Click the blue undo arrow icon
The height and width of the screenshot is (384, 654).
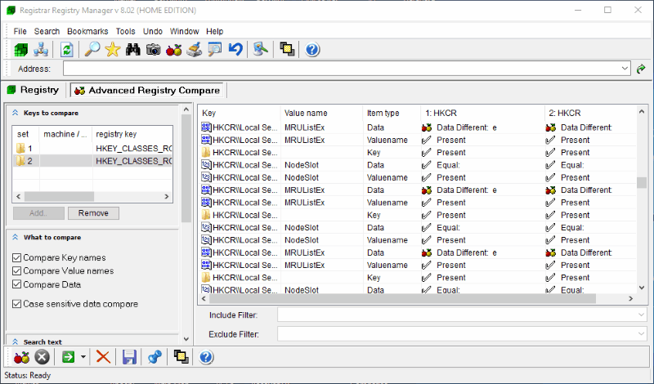[235, 50]
